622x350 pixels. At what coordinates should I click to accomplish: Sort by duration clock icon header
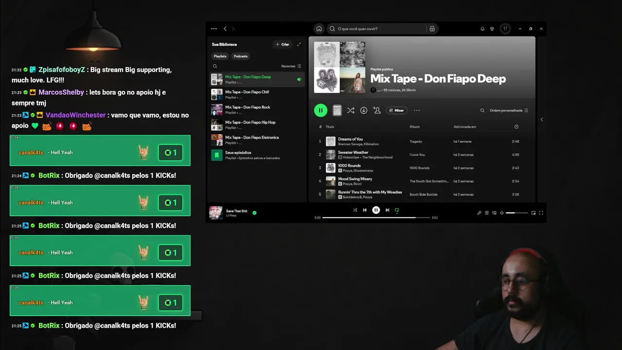tap(516, 127)
